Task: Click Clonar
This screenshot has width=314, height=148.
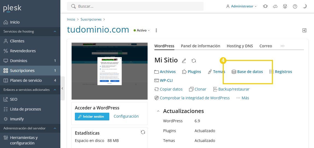Action: coord(198,89)
